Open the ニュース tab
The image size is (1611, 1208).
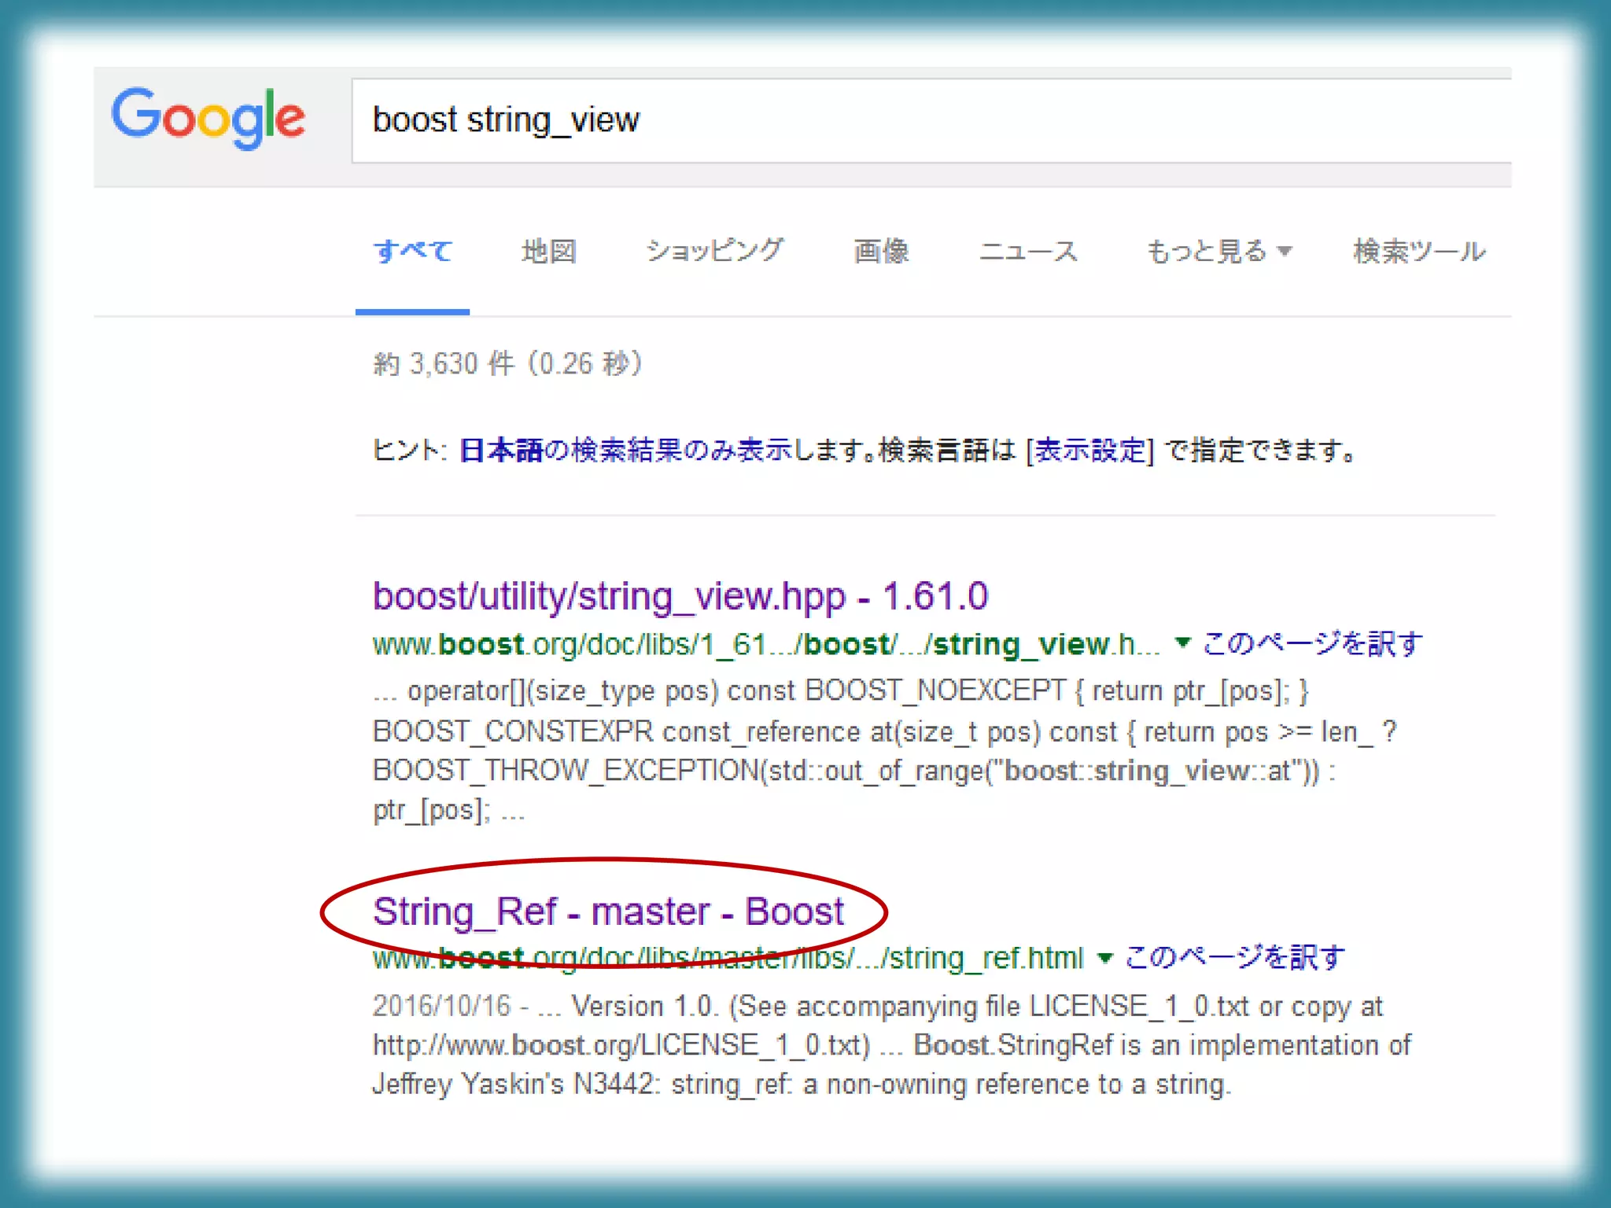1027,252
